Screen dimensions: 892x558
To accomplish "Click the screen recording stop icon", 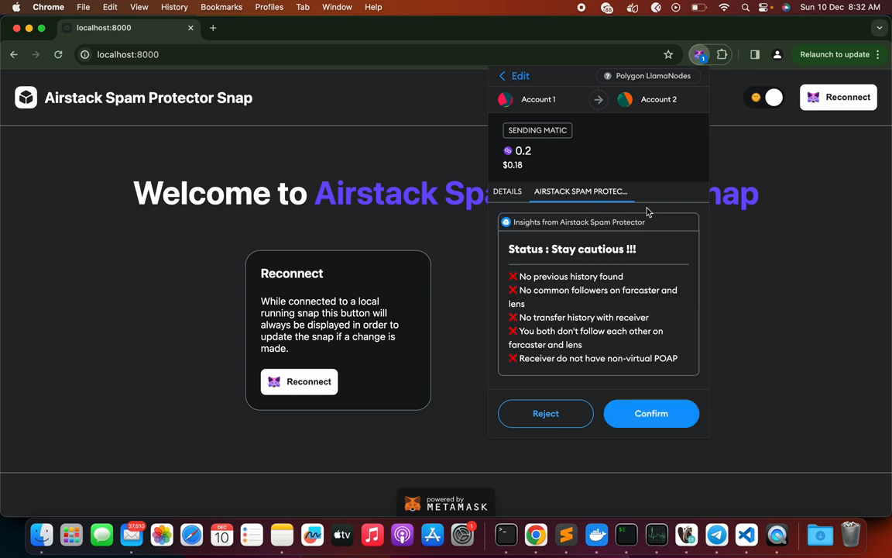I will click(582, 8).
